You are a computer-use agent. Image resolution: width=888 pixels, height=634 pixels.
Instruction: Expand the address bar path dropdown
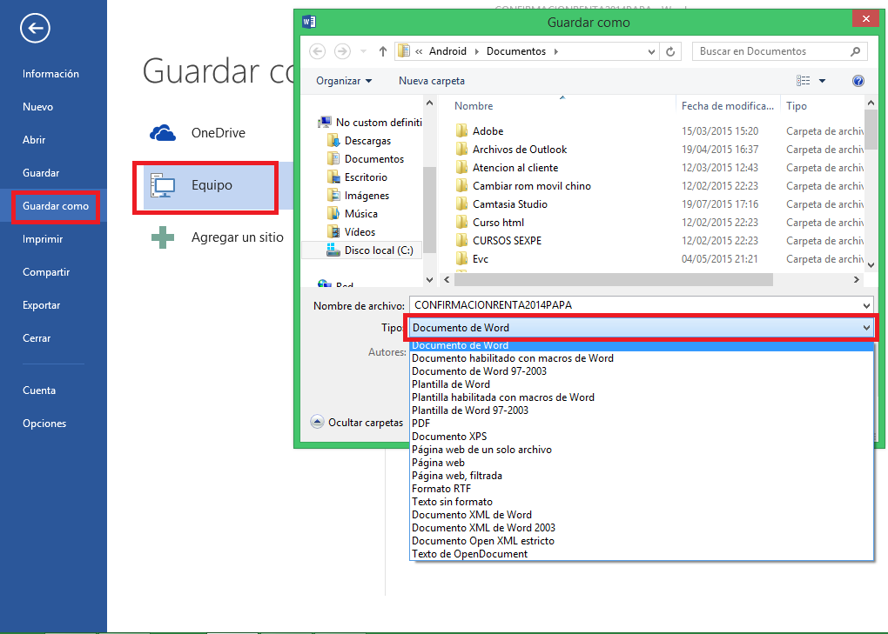click(651, 51)
